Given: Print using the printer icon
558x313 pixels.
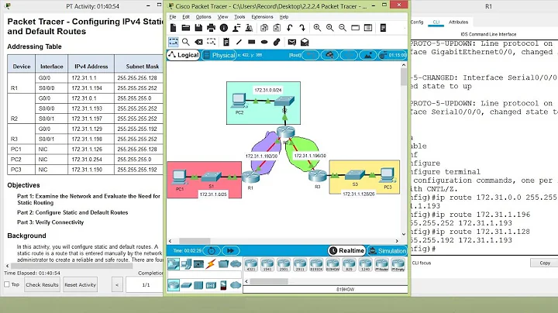Looking at the screenshot, I should 211,28.
